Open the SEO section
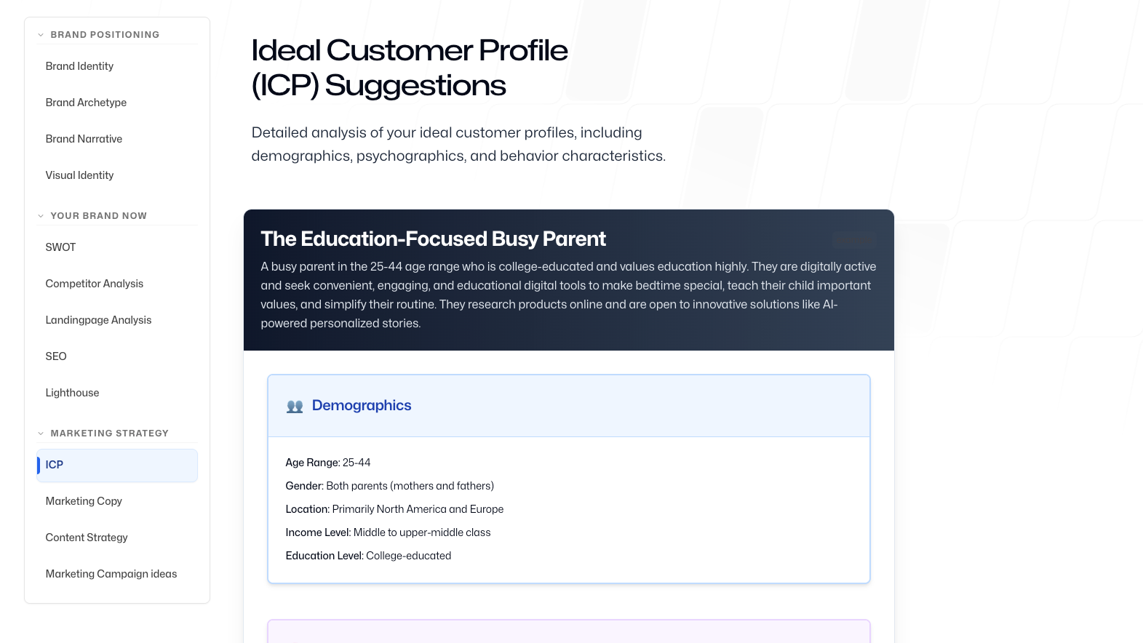Image resolution: width=1143 pixels, height=643 pixels. (x=56, y=356)
